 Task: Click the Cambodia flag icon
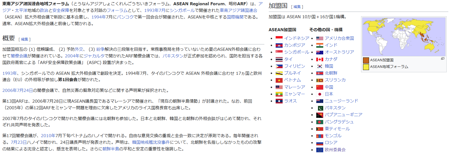pyautogui.click(x=279, y=45)
